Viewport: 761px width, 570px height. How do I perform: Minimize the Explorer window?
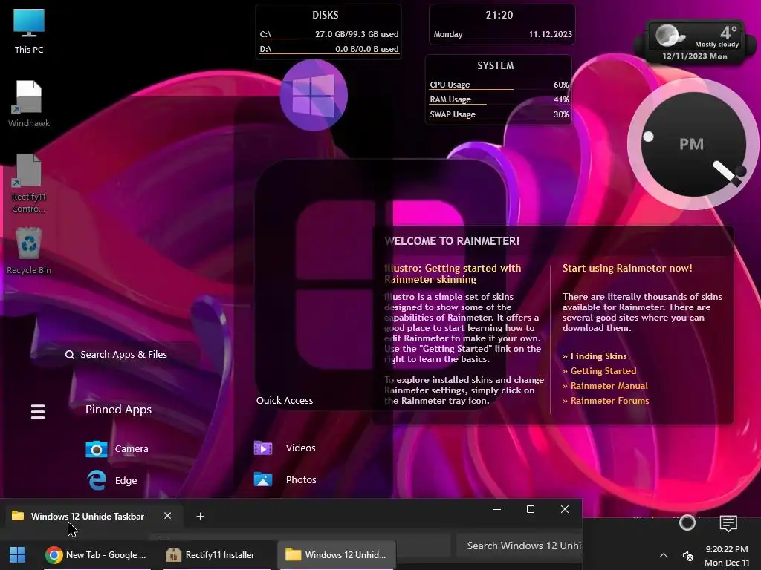(497, 509)
